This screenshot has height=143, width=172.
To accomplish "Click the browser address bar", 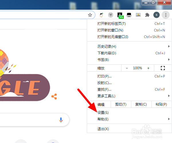I will [x=47, y=15].
